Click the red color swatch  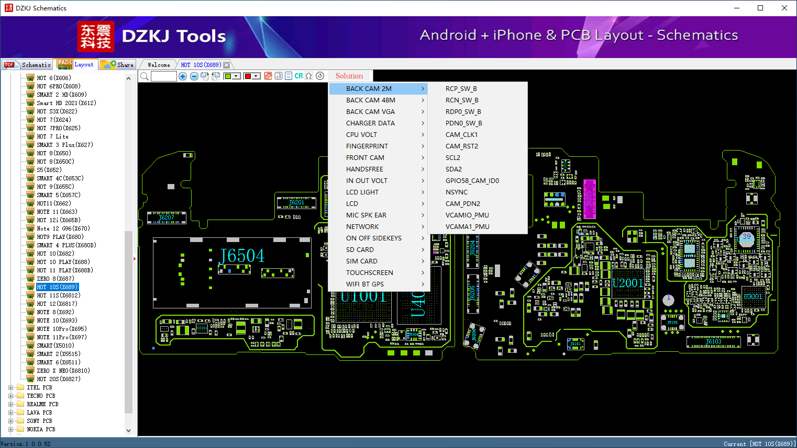(x=248, y=76)
